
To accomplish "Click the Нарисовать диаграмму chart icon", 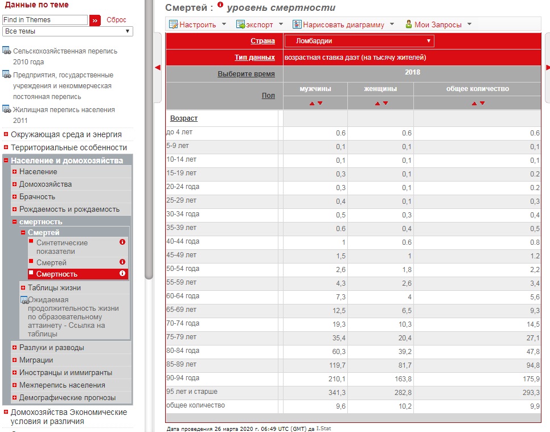I will click(297, 24).
